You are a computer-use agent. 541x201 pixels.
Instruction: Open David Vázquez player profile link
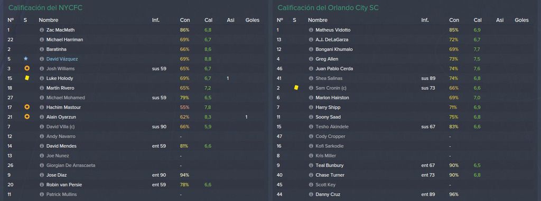pos(62,59)
